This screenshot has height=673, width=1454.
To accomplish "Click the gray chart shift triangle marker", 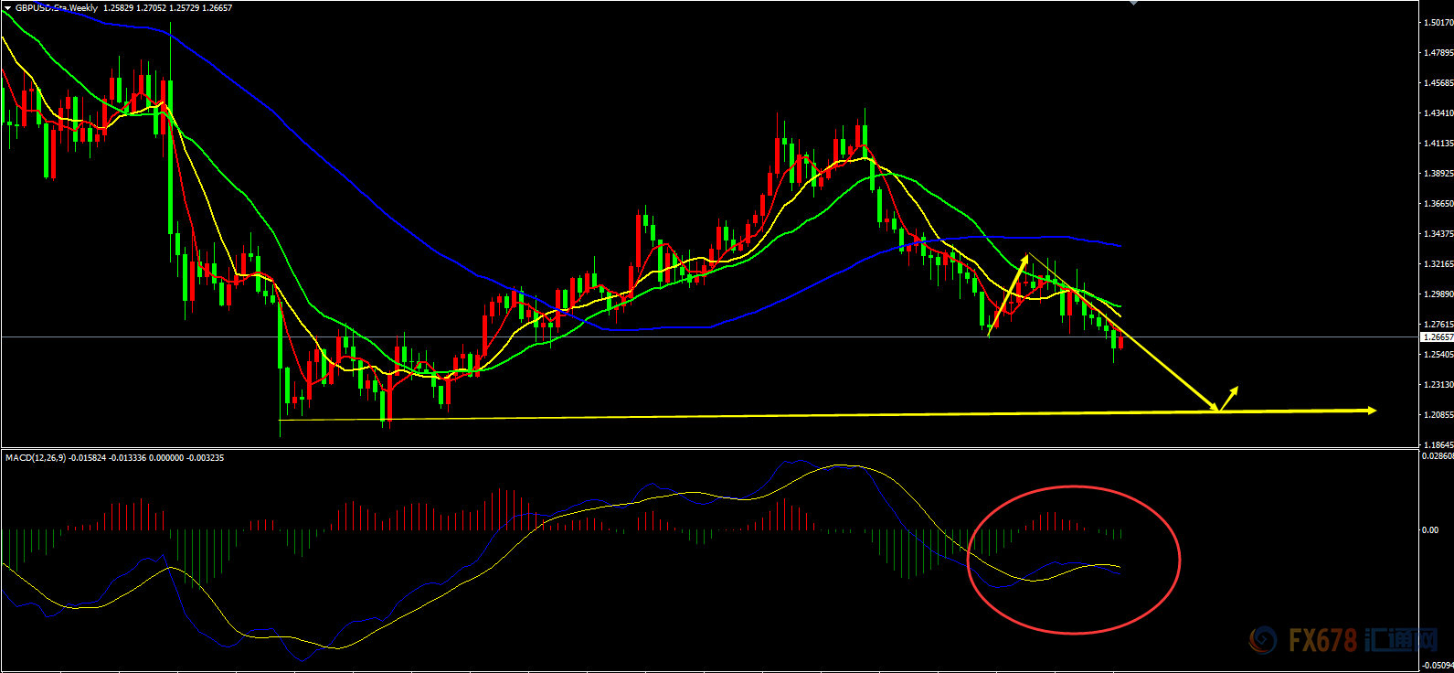I will [x=1134, y=3].
